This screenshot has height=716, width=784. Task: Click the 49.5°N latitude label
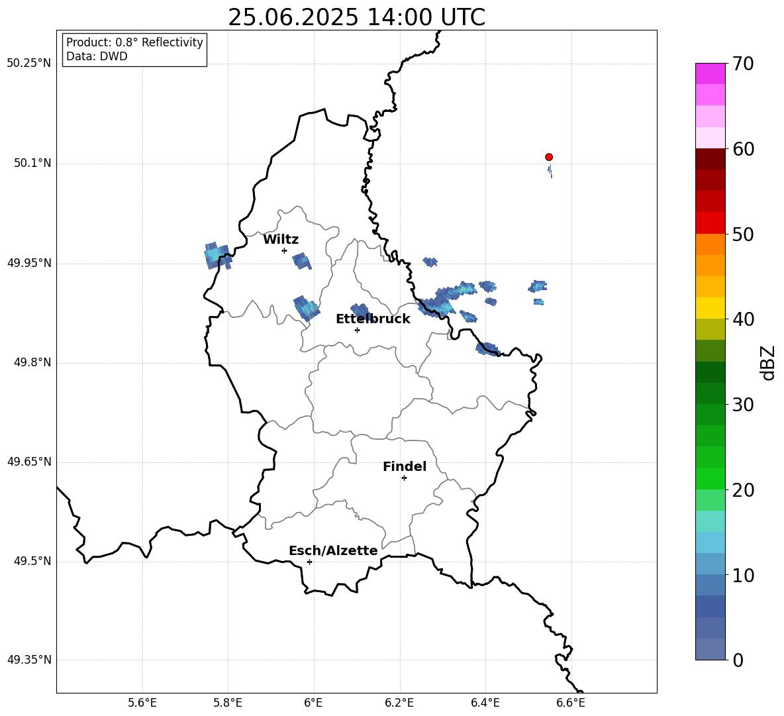click(x=33, y=561)
